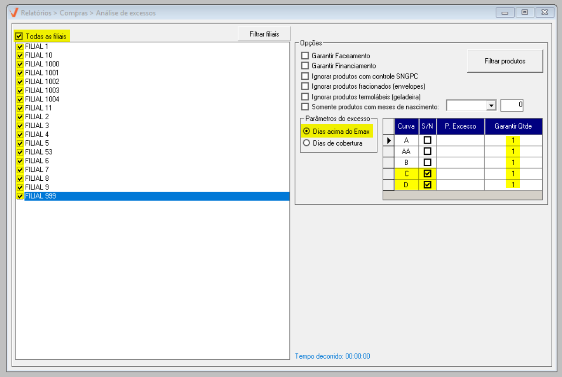The width and height of the screenshot is (562, 377).
Task: Uncheck the FILIAL 6 checkbox
Action: (x=20, y=161)
